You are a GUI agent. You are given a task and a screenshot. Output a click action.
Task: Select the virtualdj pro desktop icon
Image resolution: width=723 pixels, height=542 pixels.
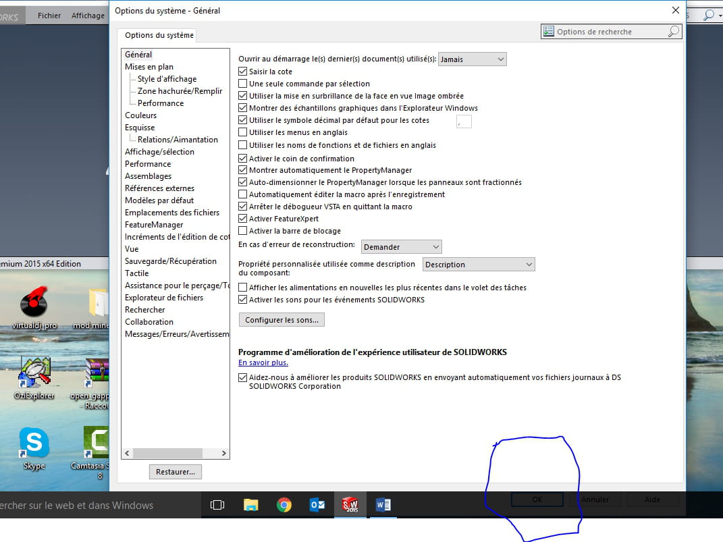(x=34, y=308)
